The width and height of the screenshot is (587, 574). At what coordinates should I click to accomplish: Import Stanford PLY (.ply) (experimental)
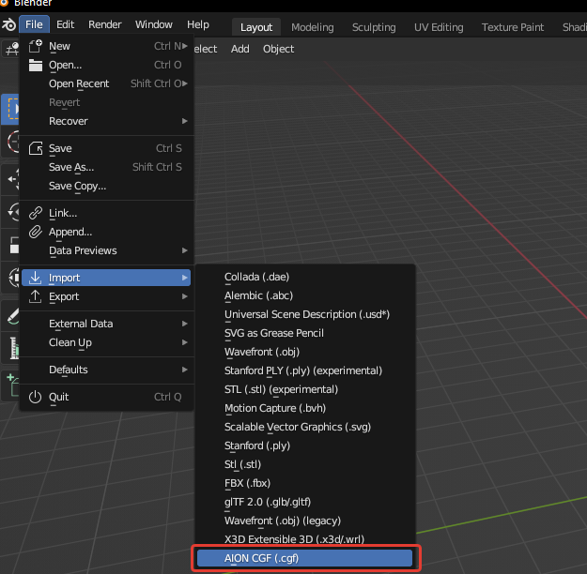click(x=304, y=370)
